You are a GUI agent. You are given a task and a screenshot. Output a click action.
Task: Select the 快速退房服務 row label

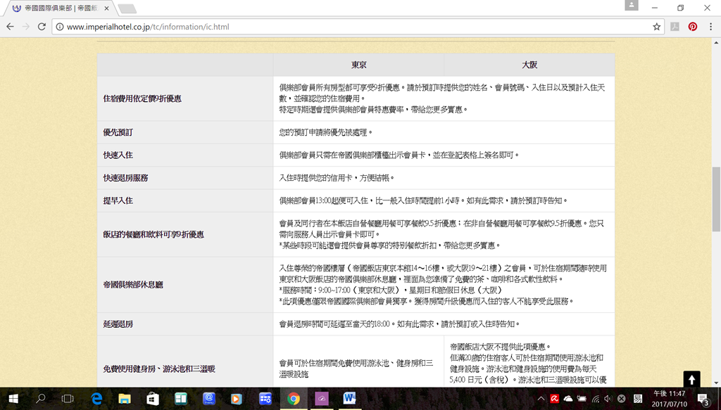coord(125,178)
